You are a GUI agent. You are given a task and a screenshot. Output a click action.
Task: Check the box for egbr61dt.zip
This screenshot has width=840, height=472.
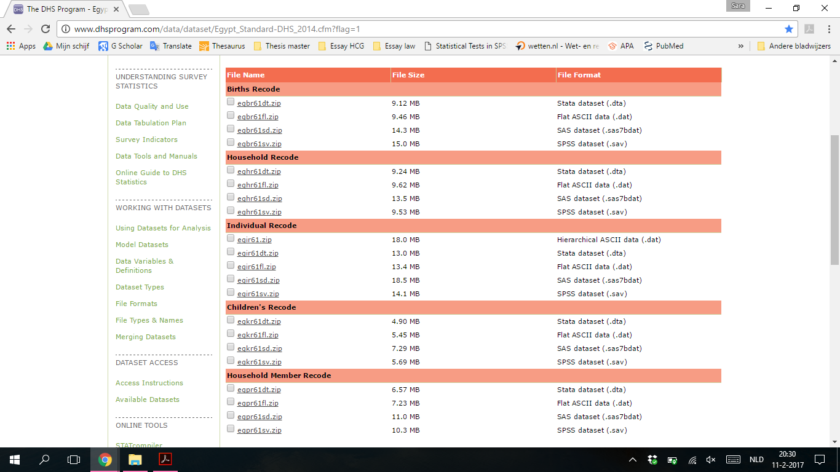pyautogui.click(x=231, y=102)
